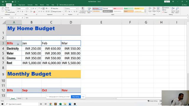Switch to the Data tab
Viewport: 189px width, 106px height.
36,5
